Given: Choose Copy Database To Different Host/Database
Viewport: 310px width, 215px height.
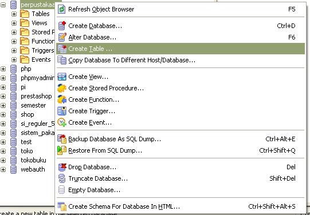Looking at the screenshot, I should (x=180, y=60).
